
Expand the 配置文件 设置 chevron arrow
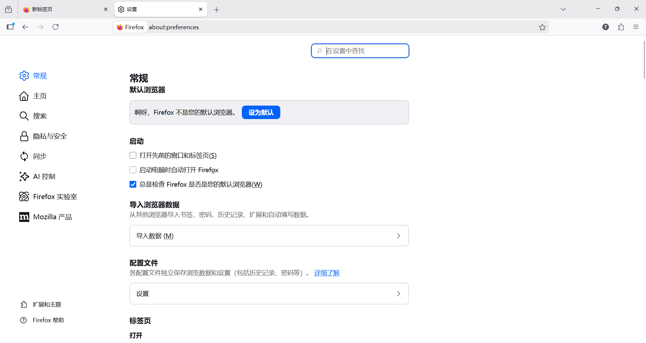[399, 294]
